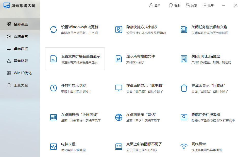Click description 文件找不到了

pyautogui.click(x=135, y=62)
